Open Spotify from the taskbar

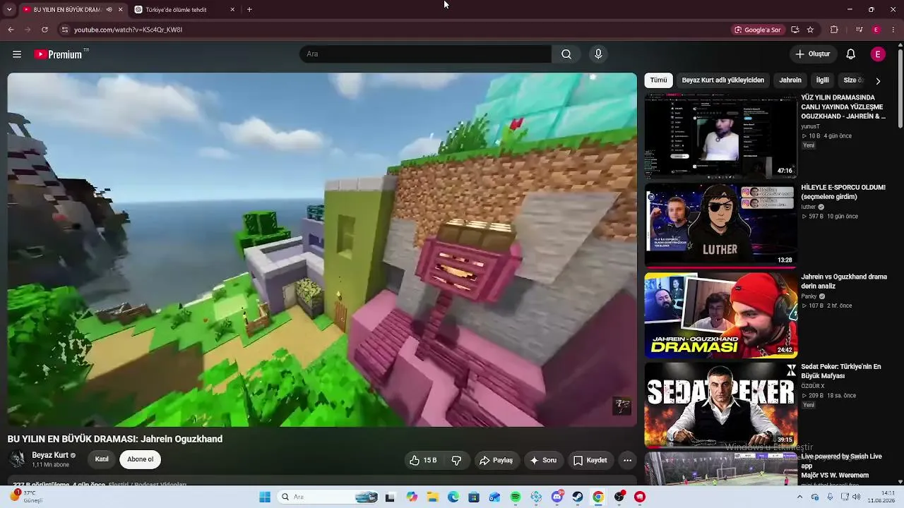tap(516, 497)
